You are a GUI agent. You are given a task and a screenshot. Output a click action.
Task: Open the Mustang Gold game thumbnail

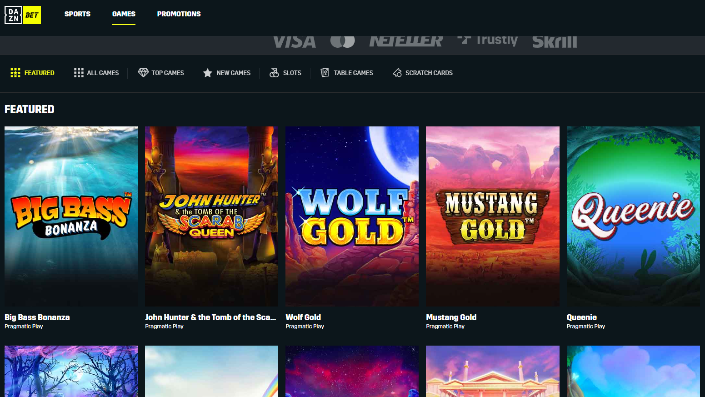coord(492,216)
